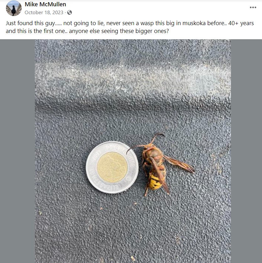Open the October 18, 2023 timestamp link
262x263 pixels.
click(44, 13)
